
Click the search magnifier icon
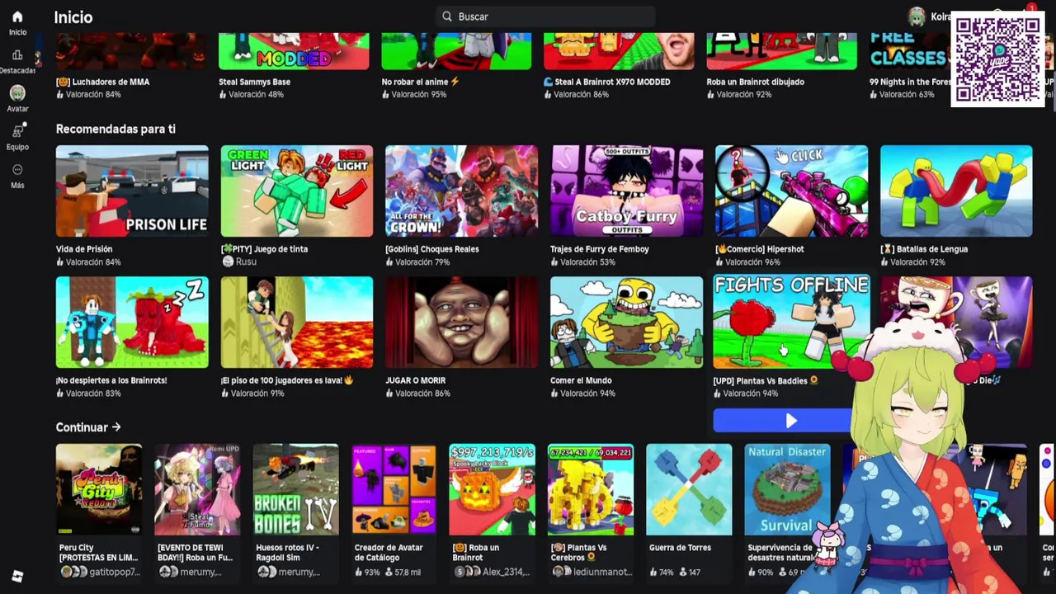[447, 16]
